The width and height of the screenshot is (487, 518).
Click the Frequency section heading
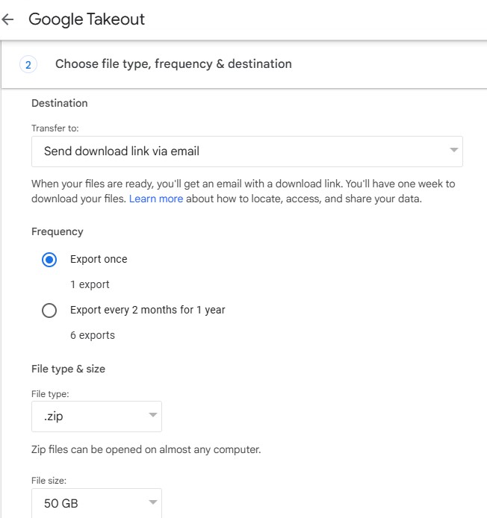[x=58, y=231]
